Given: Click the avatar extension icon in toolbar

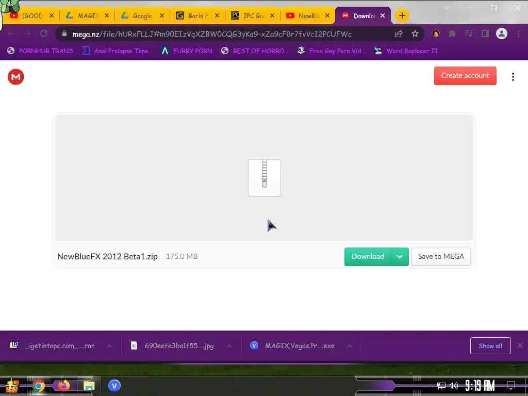Looking at the screenshot, I should [436, 34].
